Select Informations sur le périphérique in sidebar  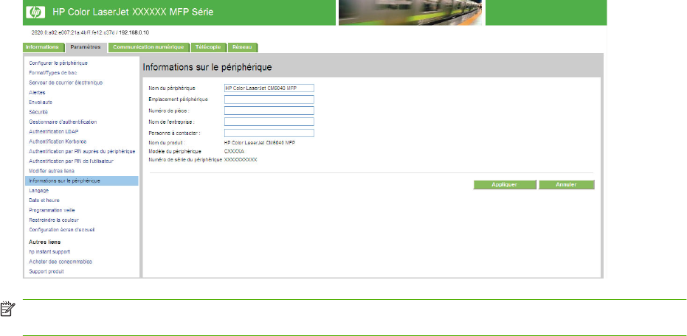click(x=81, y=181)
